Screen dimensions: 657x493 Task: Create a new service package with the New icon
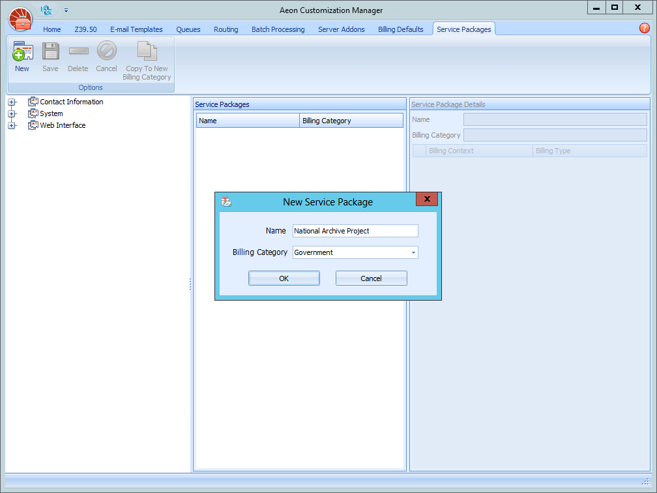coord(22,51)
